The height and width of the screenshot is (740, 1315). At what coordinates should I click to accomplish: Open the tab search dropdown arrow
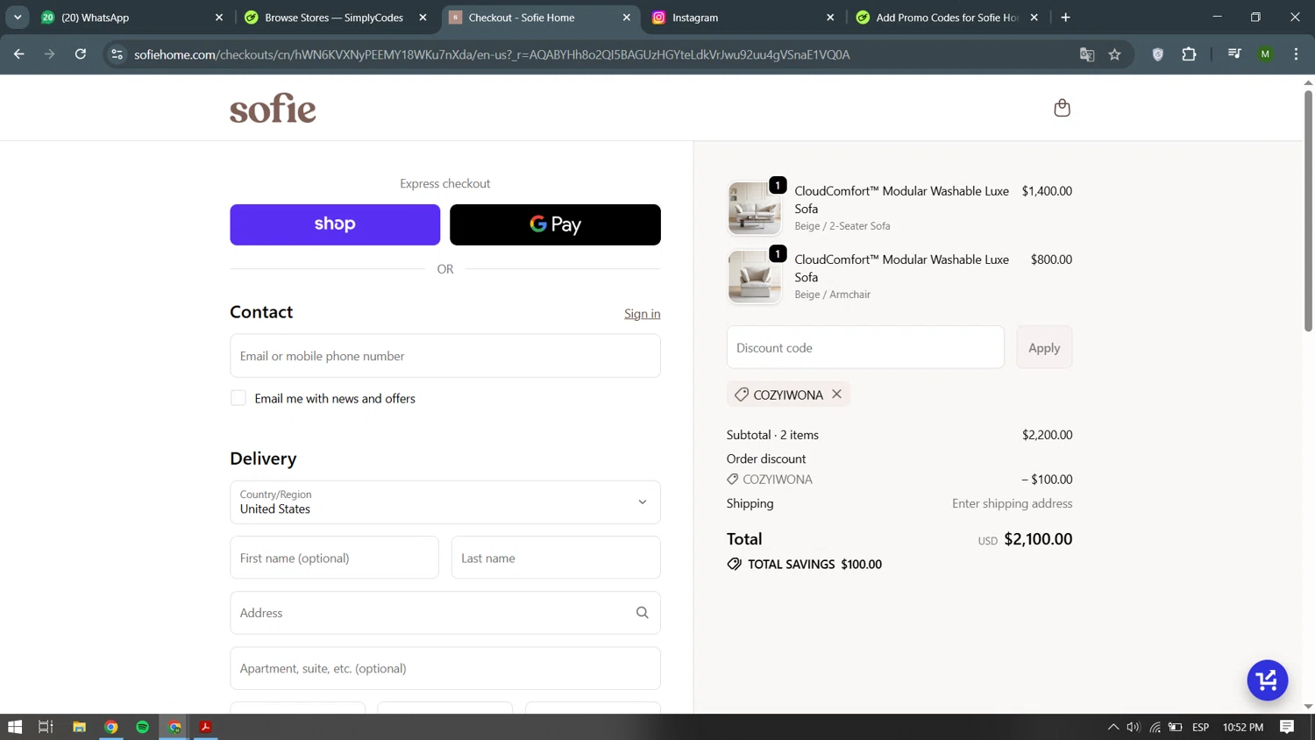[18, 18]
